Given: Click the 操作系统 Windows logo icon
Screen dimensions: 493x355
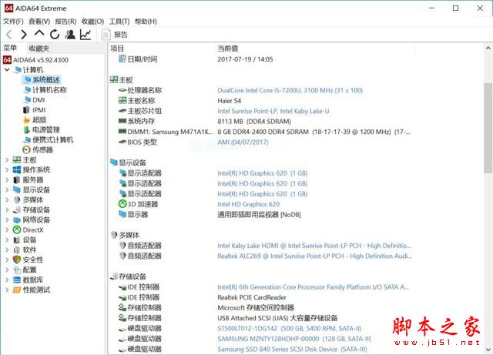Looking at the screenshot, I should click(x=17, y=169).
